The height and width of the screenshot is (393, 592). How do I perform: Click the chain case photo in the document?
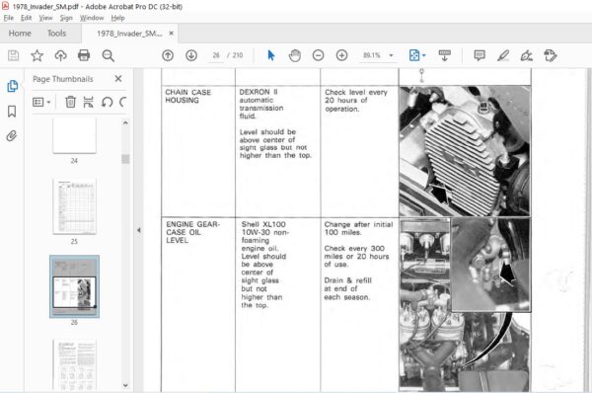coord(465,151)
